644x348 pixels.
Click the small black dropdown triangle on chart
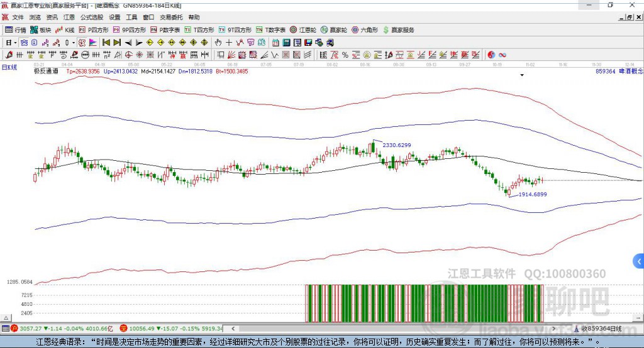[x=522, y=75]
